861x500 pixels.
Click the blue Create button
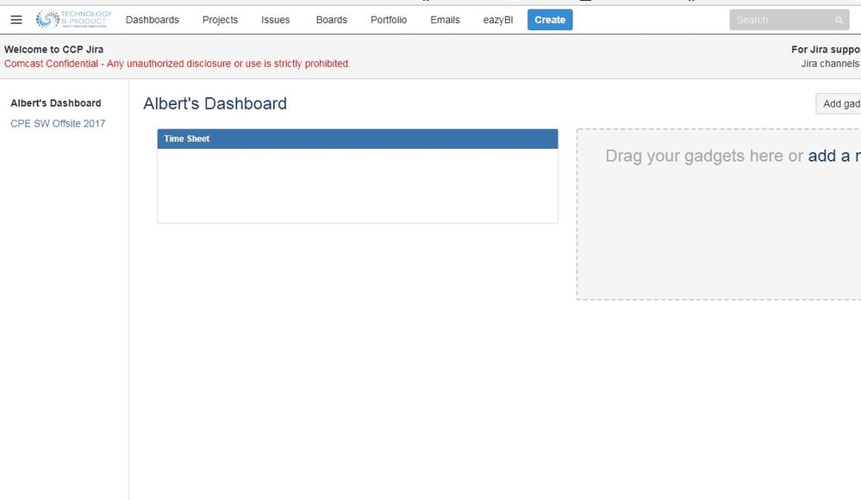(550, 20)
